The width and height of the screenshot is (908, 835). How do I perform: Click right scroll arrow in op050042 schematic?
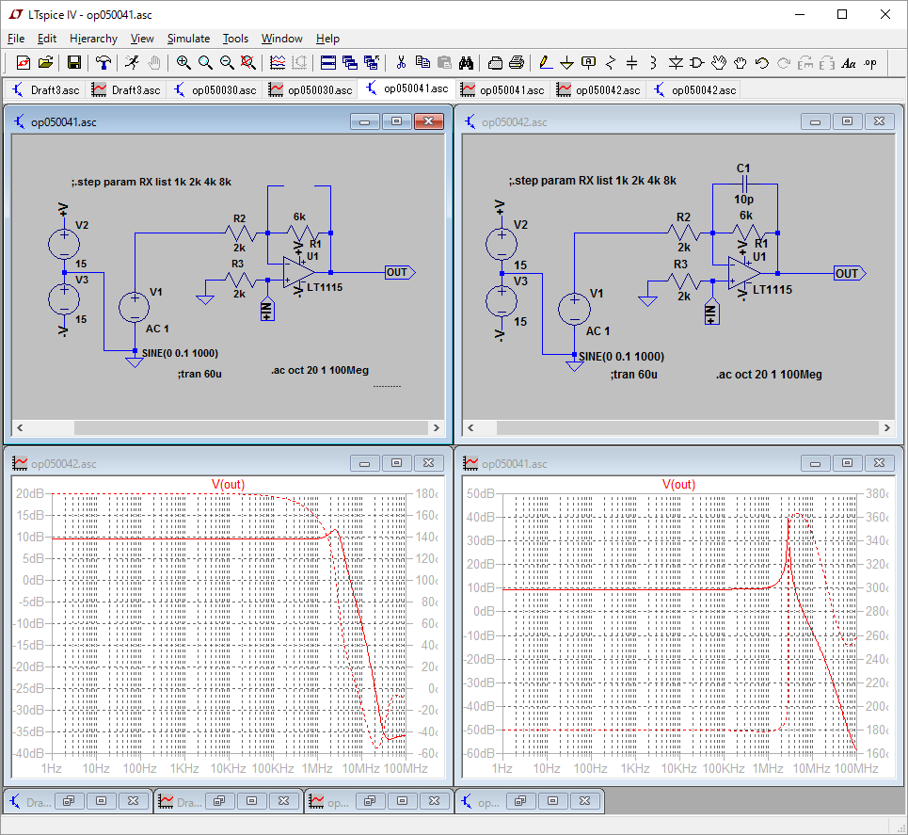pyautogui.click(x=886, y=427)
